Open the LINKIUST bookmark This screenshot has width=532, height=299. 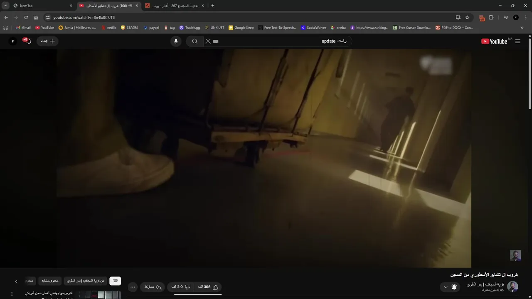point(214,28)
